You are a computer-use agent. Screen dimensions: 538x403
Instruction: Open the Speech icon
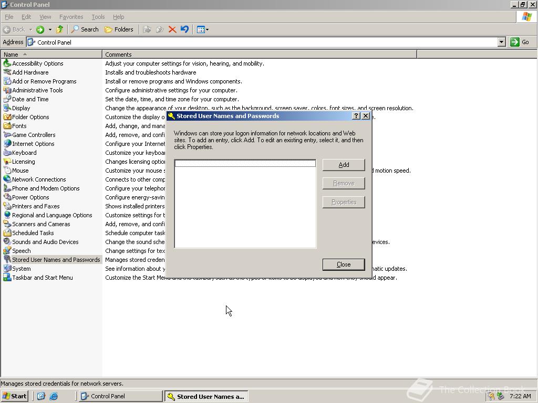pos(7,250)
